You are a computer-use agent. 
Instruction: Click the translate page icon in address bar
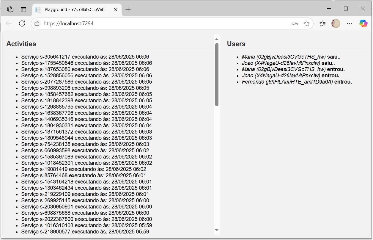pos(295,23)
